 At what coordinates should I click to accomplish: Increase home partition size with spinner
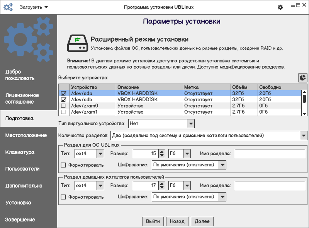[x=162, y=184]
